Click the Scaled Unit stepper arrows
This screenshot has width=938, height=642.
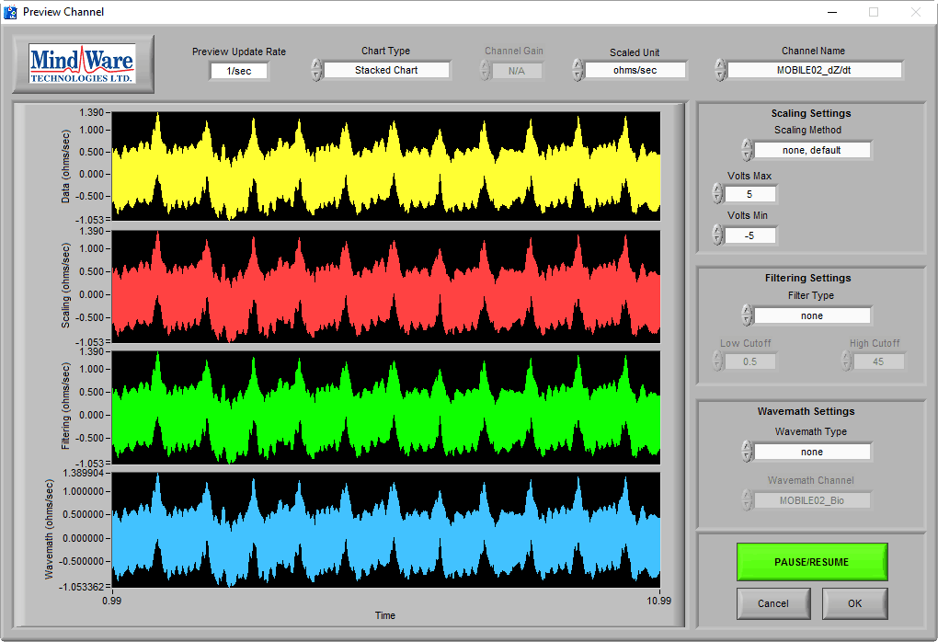(x=578, y=70)
